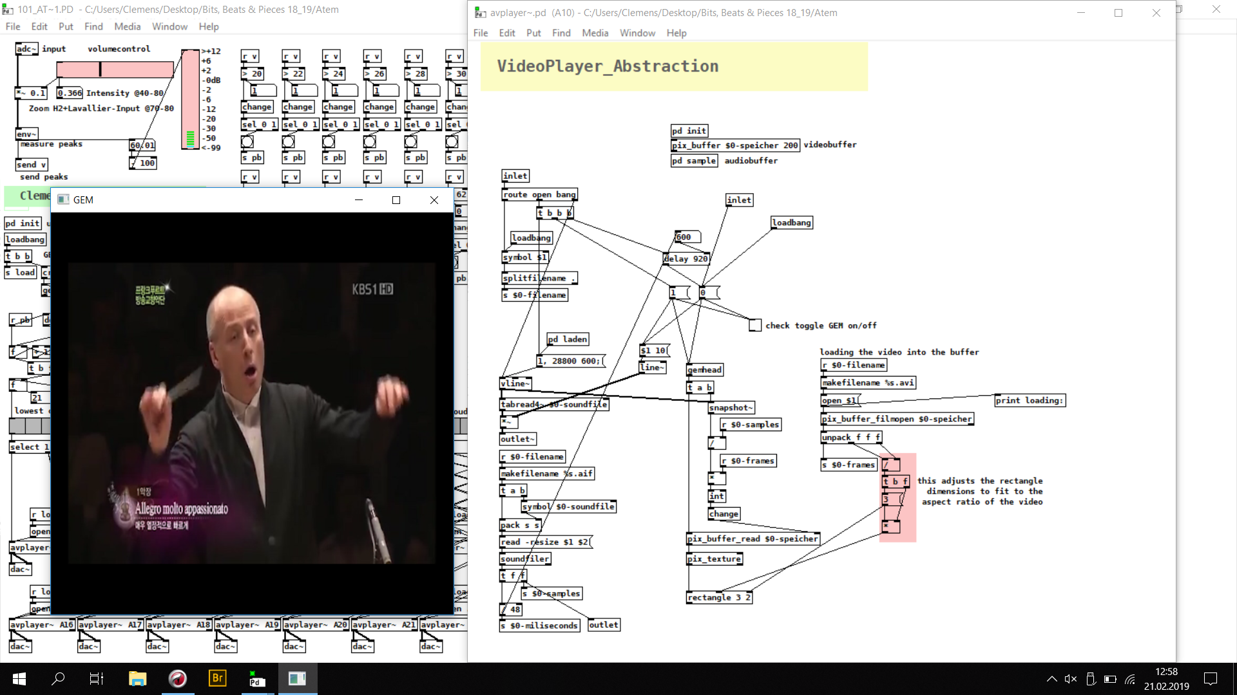Open Edit menu in avplayer window

click(x=507, y=33)
